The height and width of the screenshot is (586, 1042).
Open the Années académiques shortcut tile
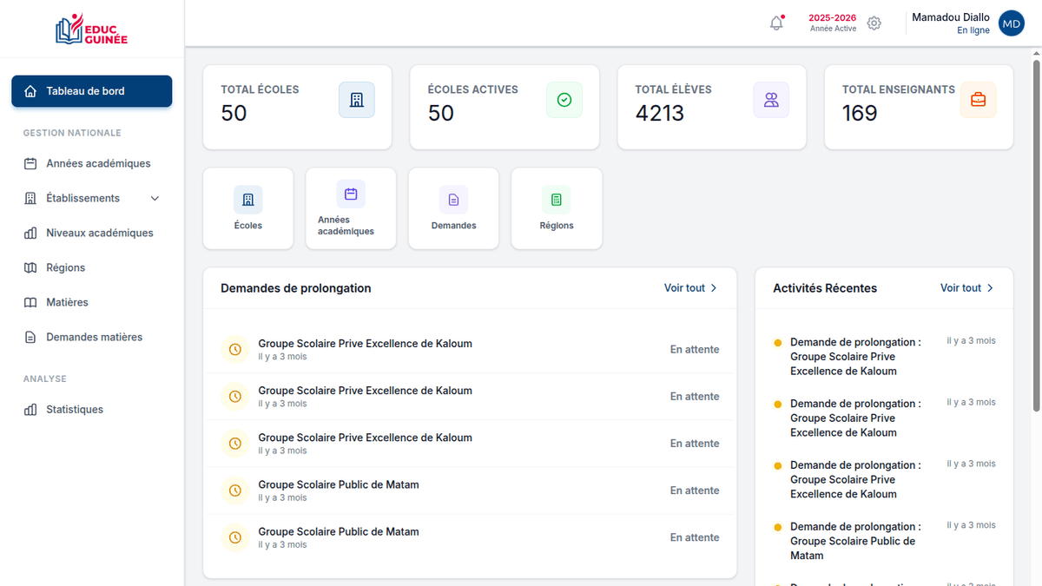351,208
